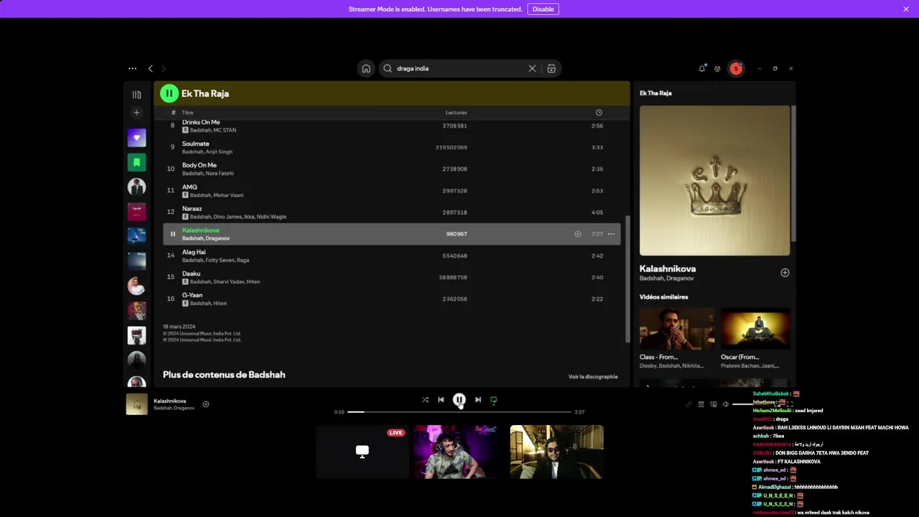Collapse the Your Library sidebar icon
This screenshot has height=517, width=919.
(x=136, y=94)
